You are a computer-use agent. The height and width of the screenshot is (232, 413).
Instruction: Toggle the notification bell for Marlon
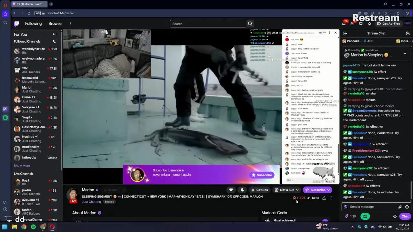(x=242, y=190)
